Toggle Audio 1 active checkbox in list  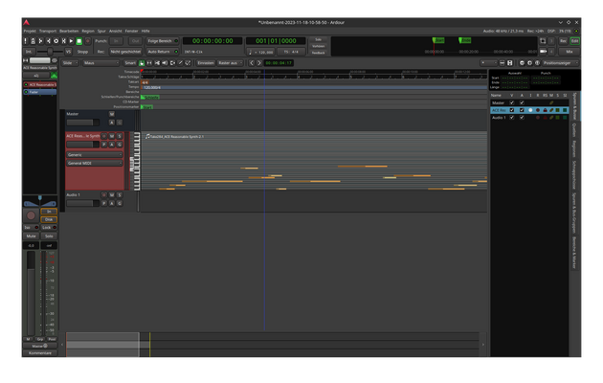(522, 117)
